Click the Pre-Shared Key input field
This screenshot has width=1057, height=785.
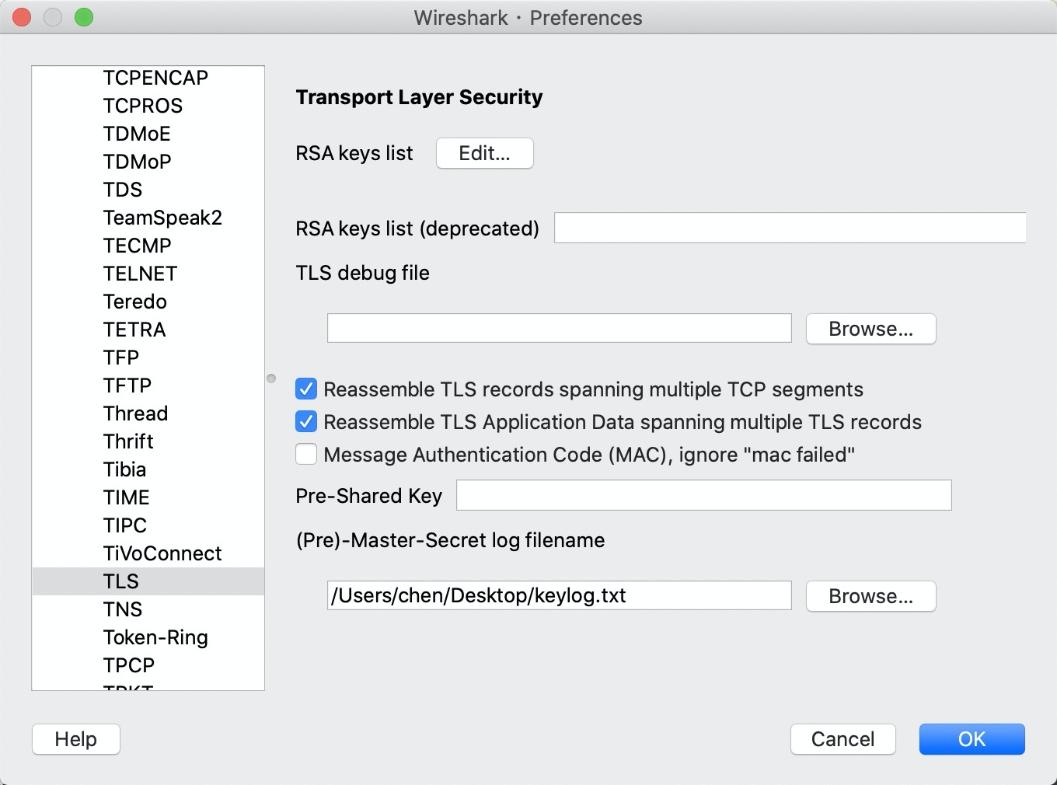(704, 495)
